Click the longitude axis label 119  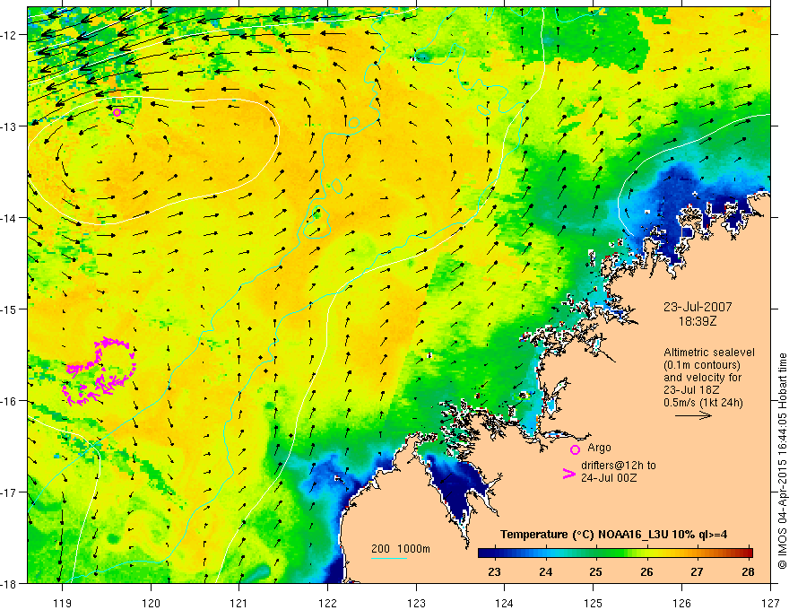click(62, 603)
